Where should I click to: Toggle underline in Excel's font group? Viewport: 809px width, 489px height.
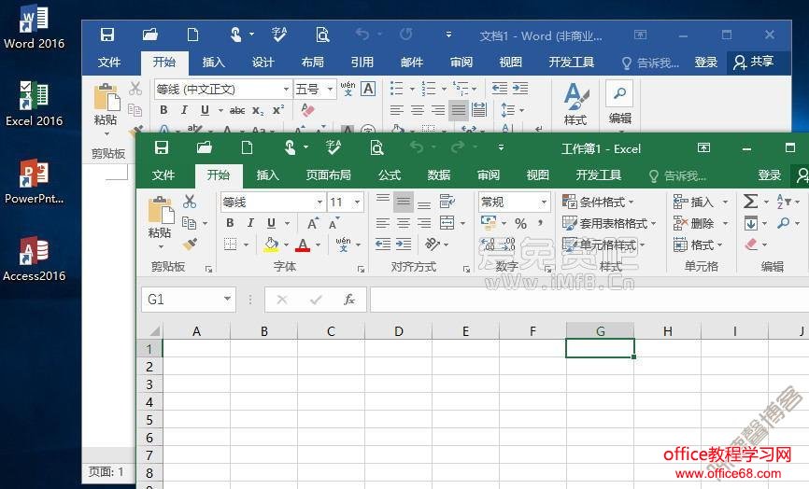(272, 223)
